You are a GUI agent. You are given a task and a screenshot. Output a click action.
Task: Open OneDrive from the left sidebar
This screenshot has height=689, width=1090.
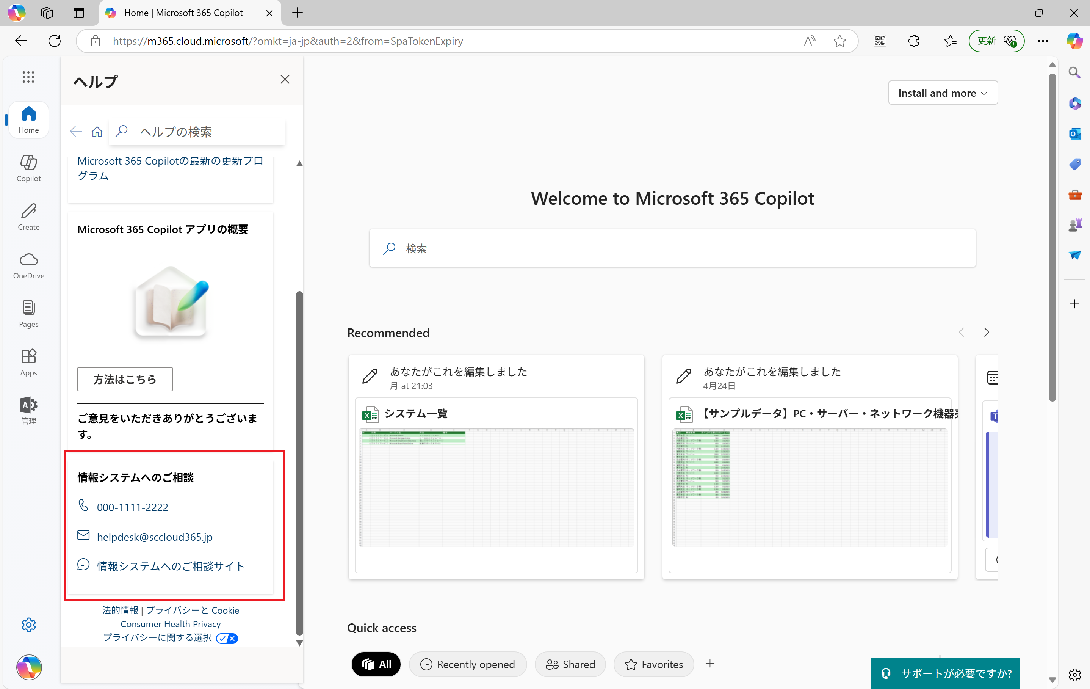click(28, 265)
